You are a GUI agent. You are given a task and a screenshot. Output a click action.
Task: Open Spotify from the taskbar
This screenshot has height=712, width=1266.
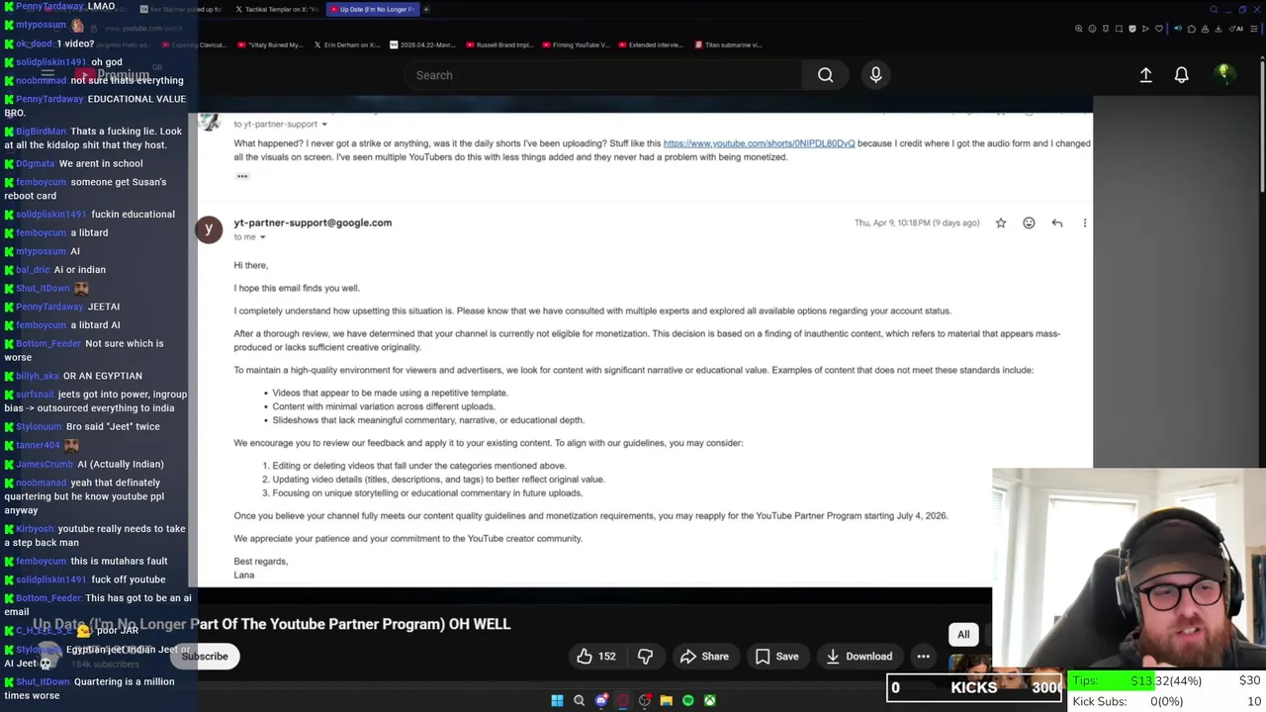[x=687, y=701]
